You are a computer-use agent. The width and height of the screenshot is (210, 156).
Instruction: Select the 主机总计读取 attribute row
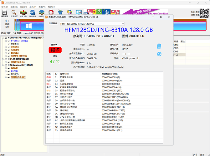click(x=104, y=94)
